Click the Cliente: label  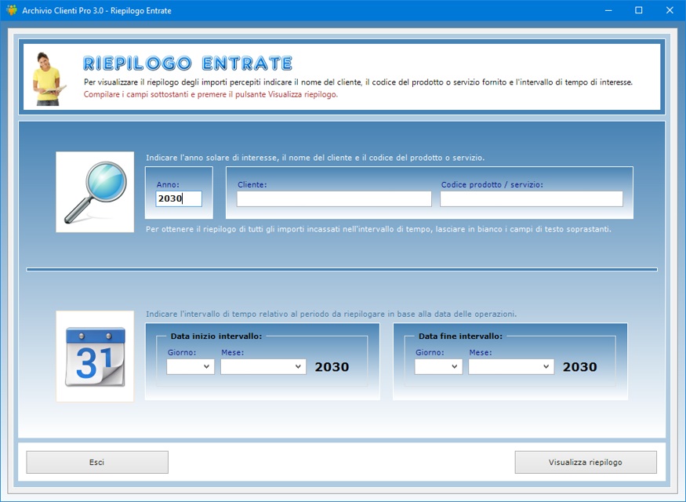252,184
